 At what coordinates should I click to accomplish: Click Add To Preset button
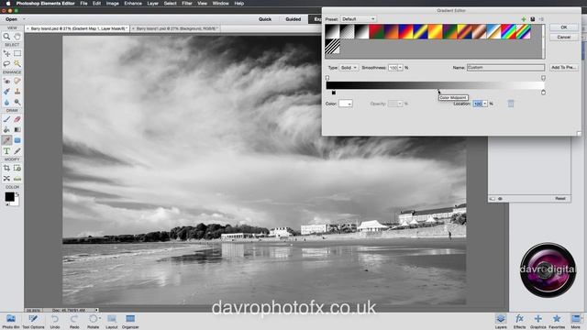click(x=564, y=67)
